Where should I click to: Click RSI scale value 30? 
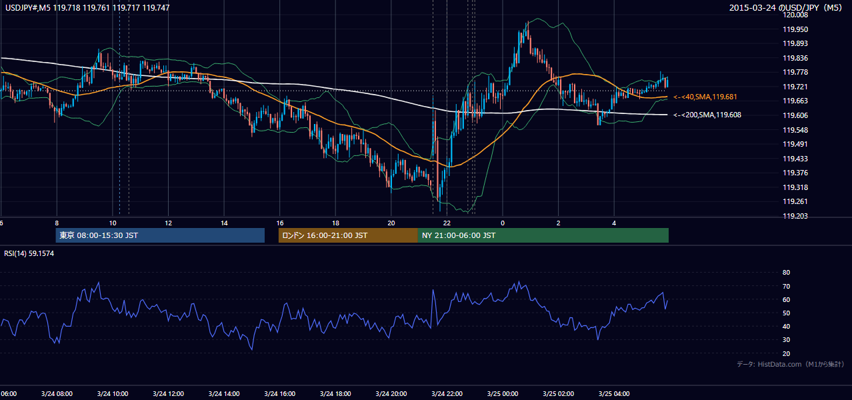pyautogui.click(x=786, y=340)
